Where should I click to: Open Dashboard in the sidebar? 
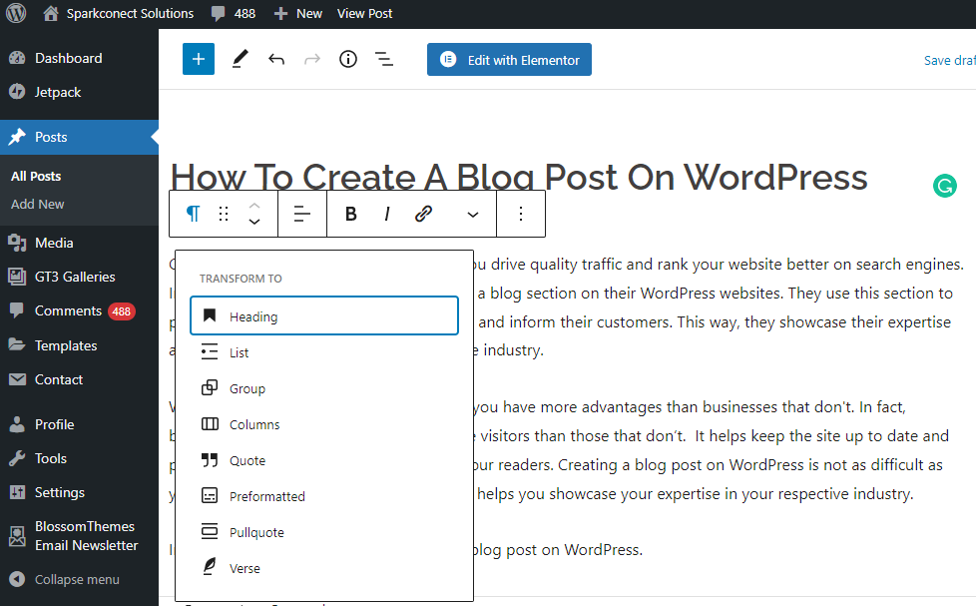pos(79,59)
